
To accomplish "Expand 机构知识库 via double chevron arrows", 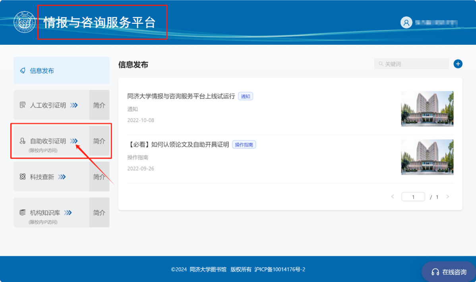I will [x=68, y=213].
